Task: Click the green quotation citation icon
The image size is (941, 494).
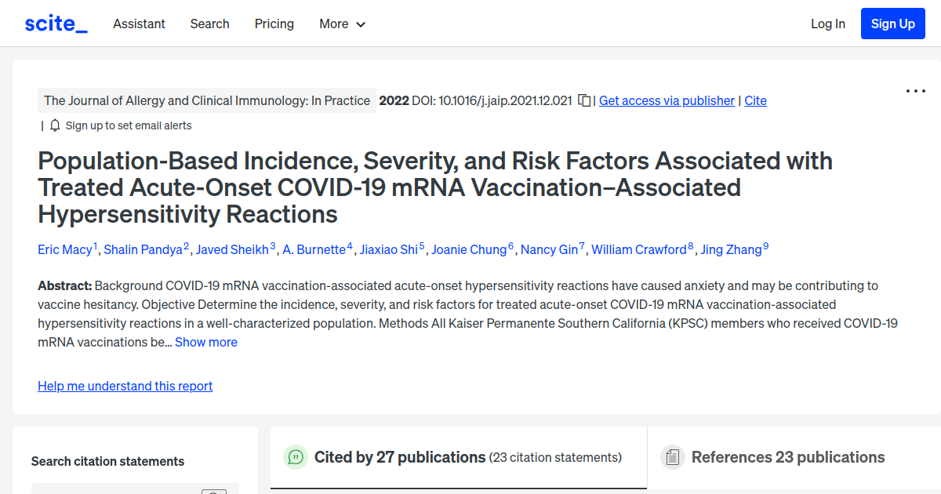Action: pyautogui.click(x=296, y=456)
